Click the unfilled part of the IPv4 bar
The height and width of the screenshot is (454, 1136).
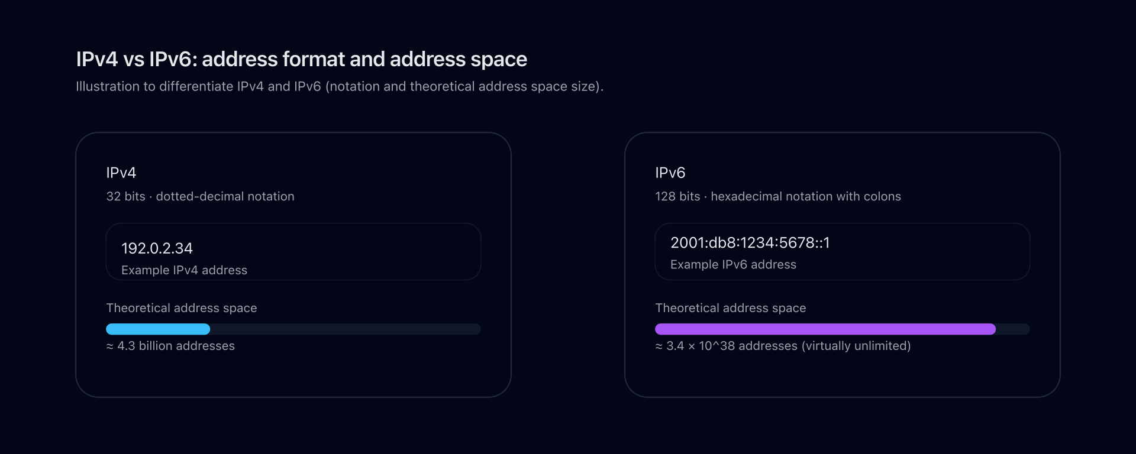pos(345,329)
